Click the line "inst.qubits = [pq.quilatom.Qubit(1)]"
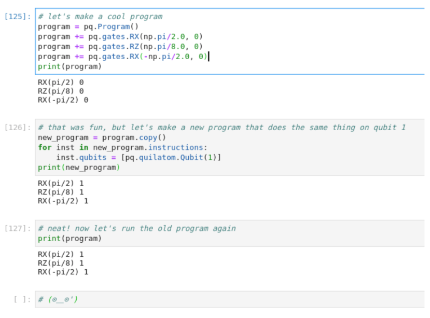The image size is (430, 318). pyautogui.click(x=138, y=158)
